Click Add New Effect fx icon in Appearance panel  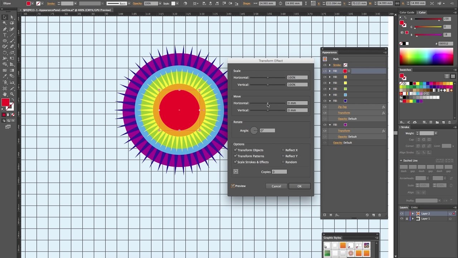[337, 215]
